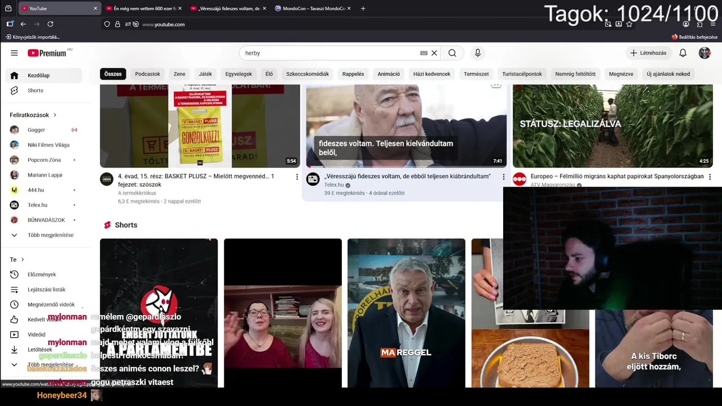The width and height of the screenshot is (722, 406).
Task: Select the Összes filter chip
Action: pos(113,74)
